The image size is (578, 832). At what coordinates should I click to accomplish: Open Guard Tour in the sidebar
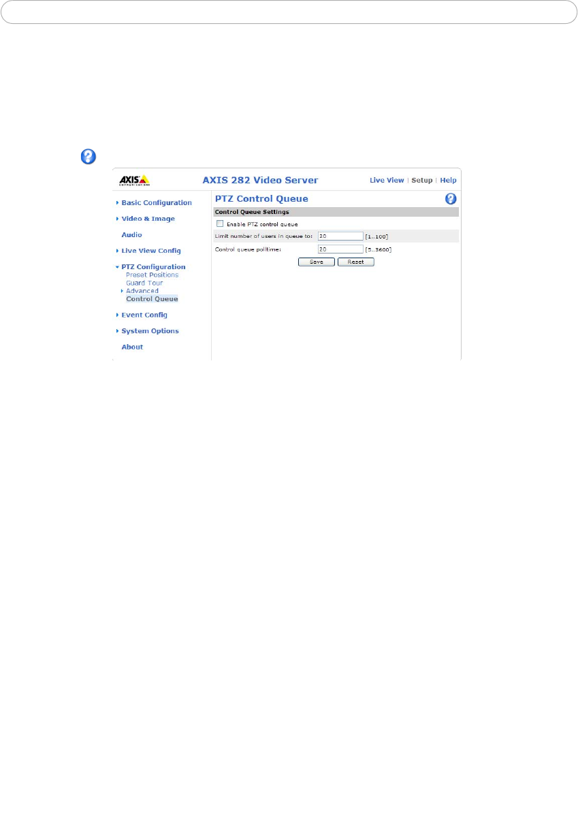pos(144,283)
